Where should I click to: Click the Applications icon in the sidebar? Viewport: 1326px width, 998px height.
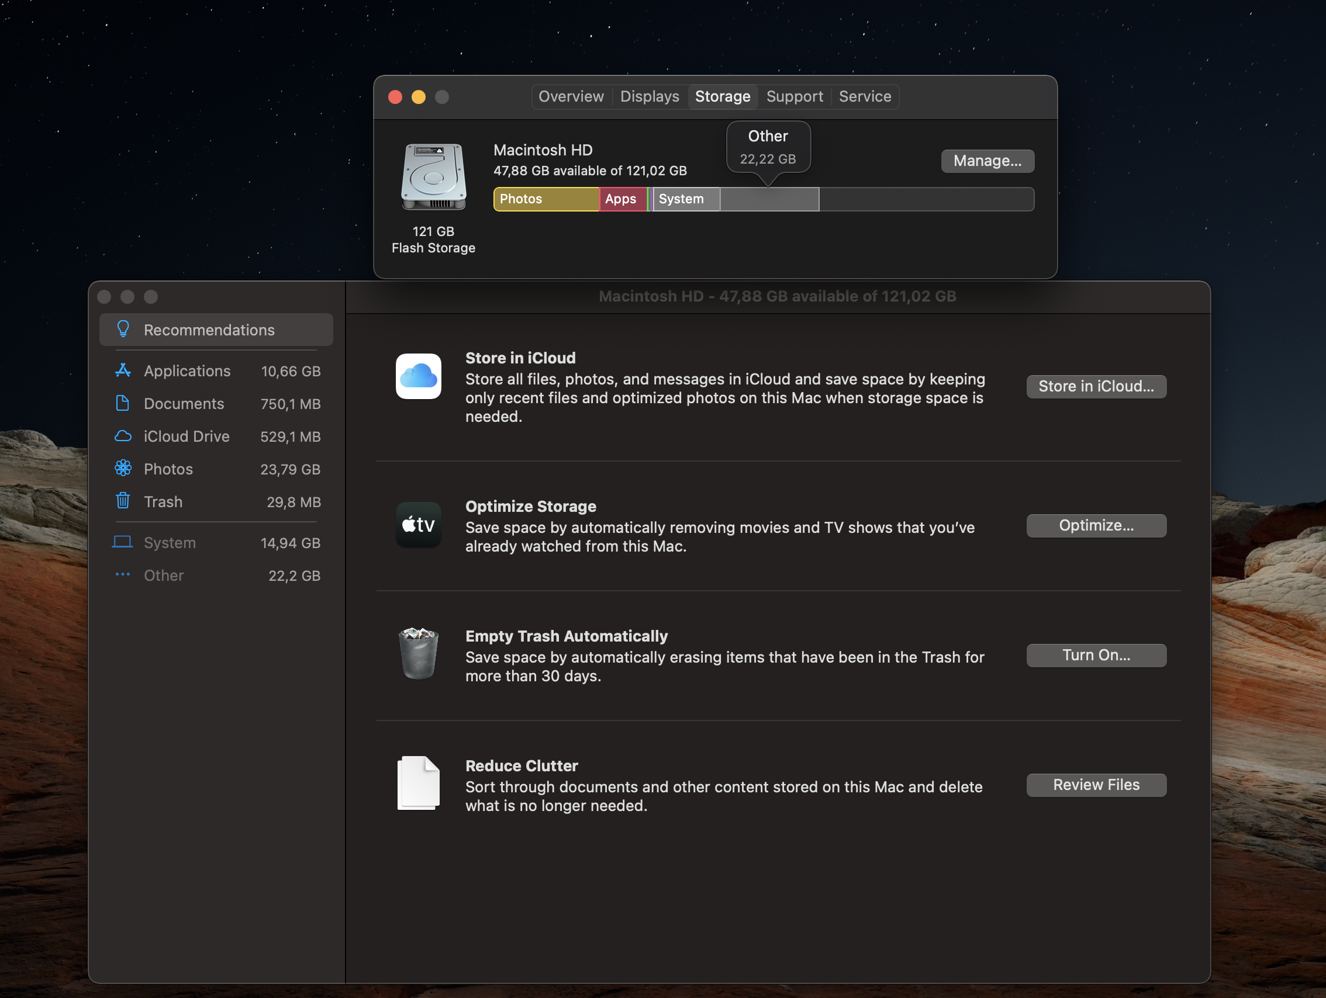[x=123, y=370]
